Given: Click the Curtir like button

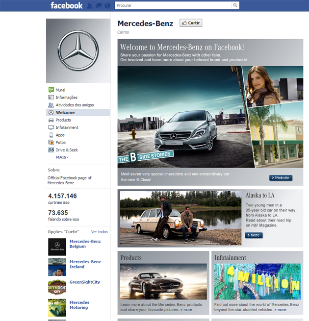Looking at the screenshot, I should [x=191, y=23].
